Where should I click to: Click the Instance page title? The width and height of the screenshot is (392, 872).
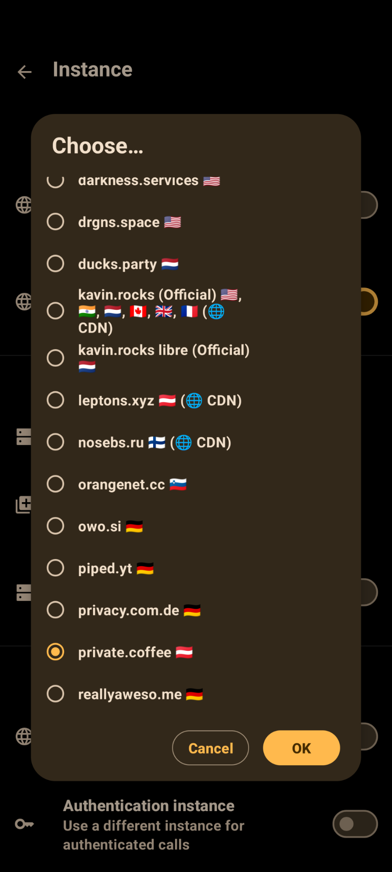tap(93, 70)
